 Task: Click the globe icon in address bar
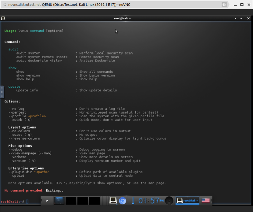pos(224,5)
